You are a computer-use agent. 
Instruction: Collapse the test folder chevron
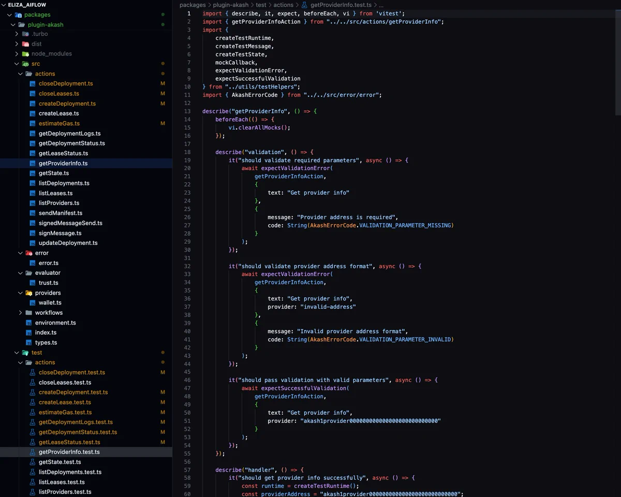click(17, 353)
